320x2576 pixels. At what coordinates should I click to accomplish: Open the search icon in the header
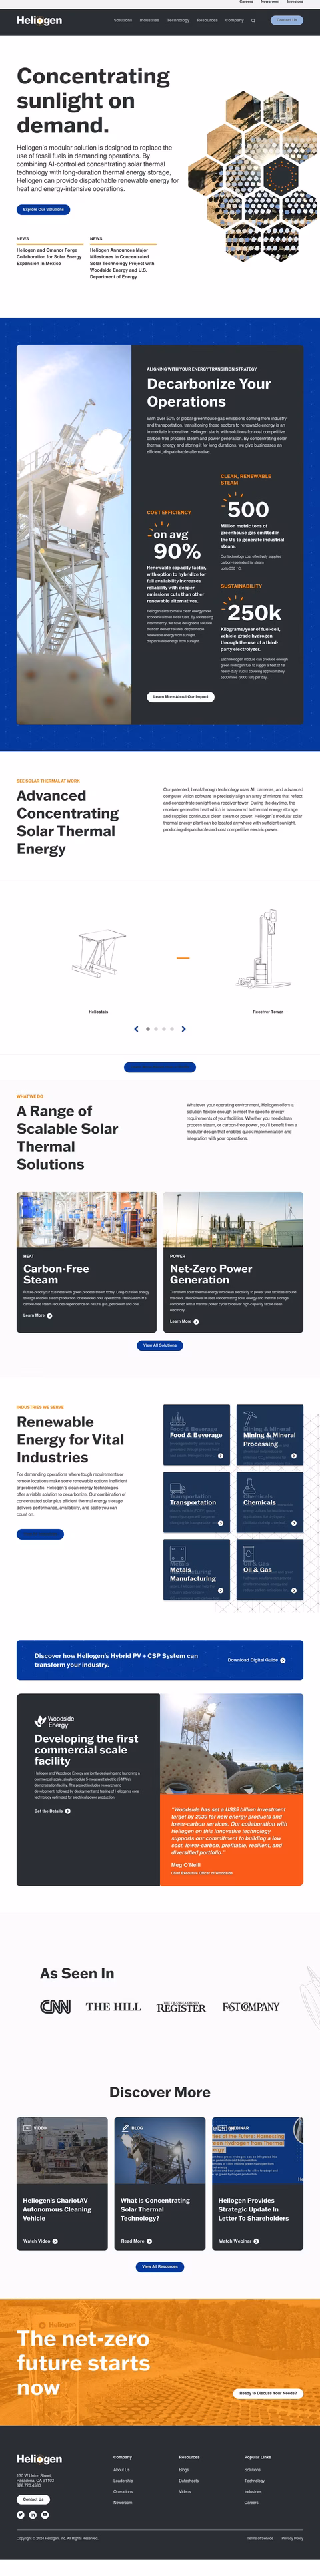(253, 20)
